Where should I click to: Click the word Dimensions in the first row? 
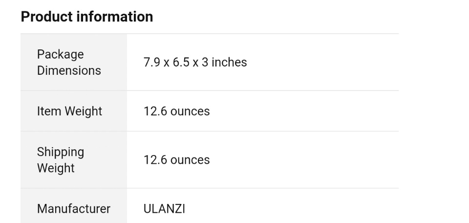point(69,70)
